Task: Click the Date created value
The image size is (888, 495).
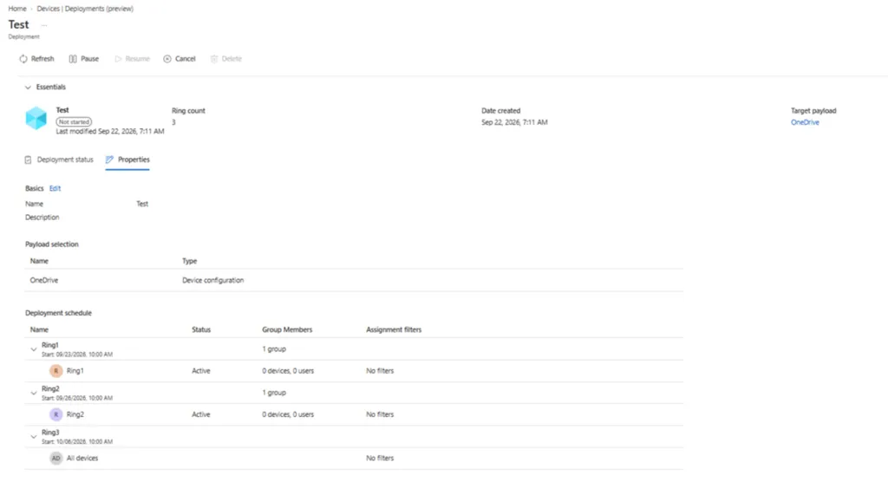Action: (514, 122)
